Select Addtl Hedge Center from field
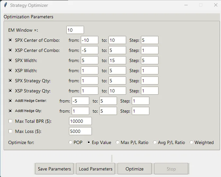This screenshot has height=177, width=221. tap(80, 101)
